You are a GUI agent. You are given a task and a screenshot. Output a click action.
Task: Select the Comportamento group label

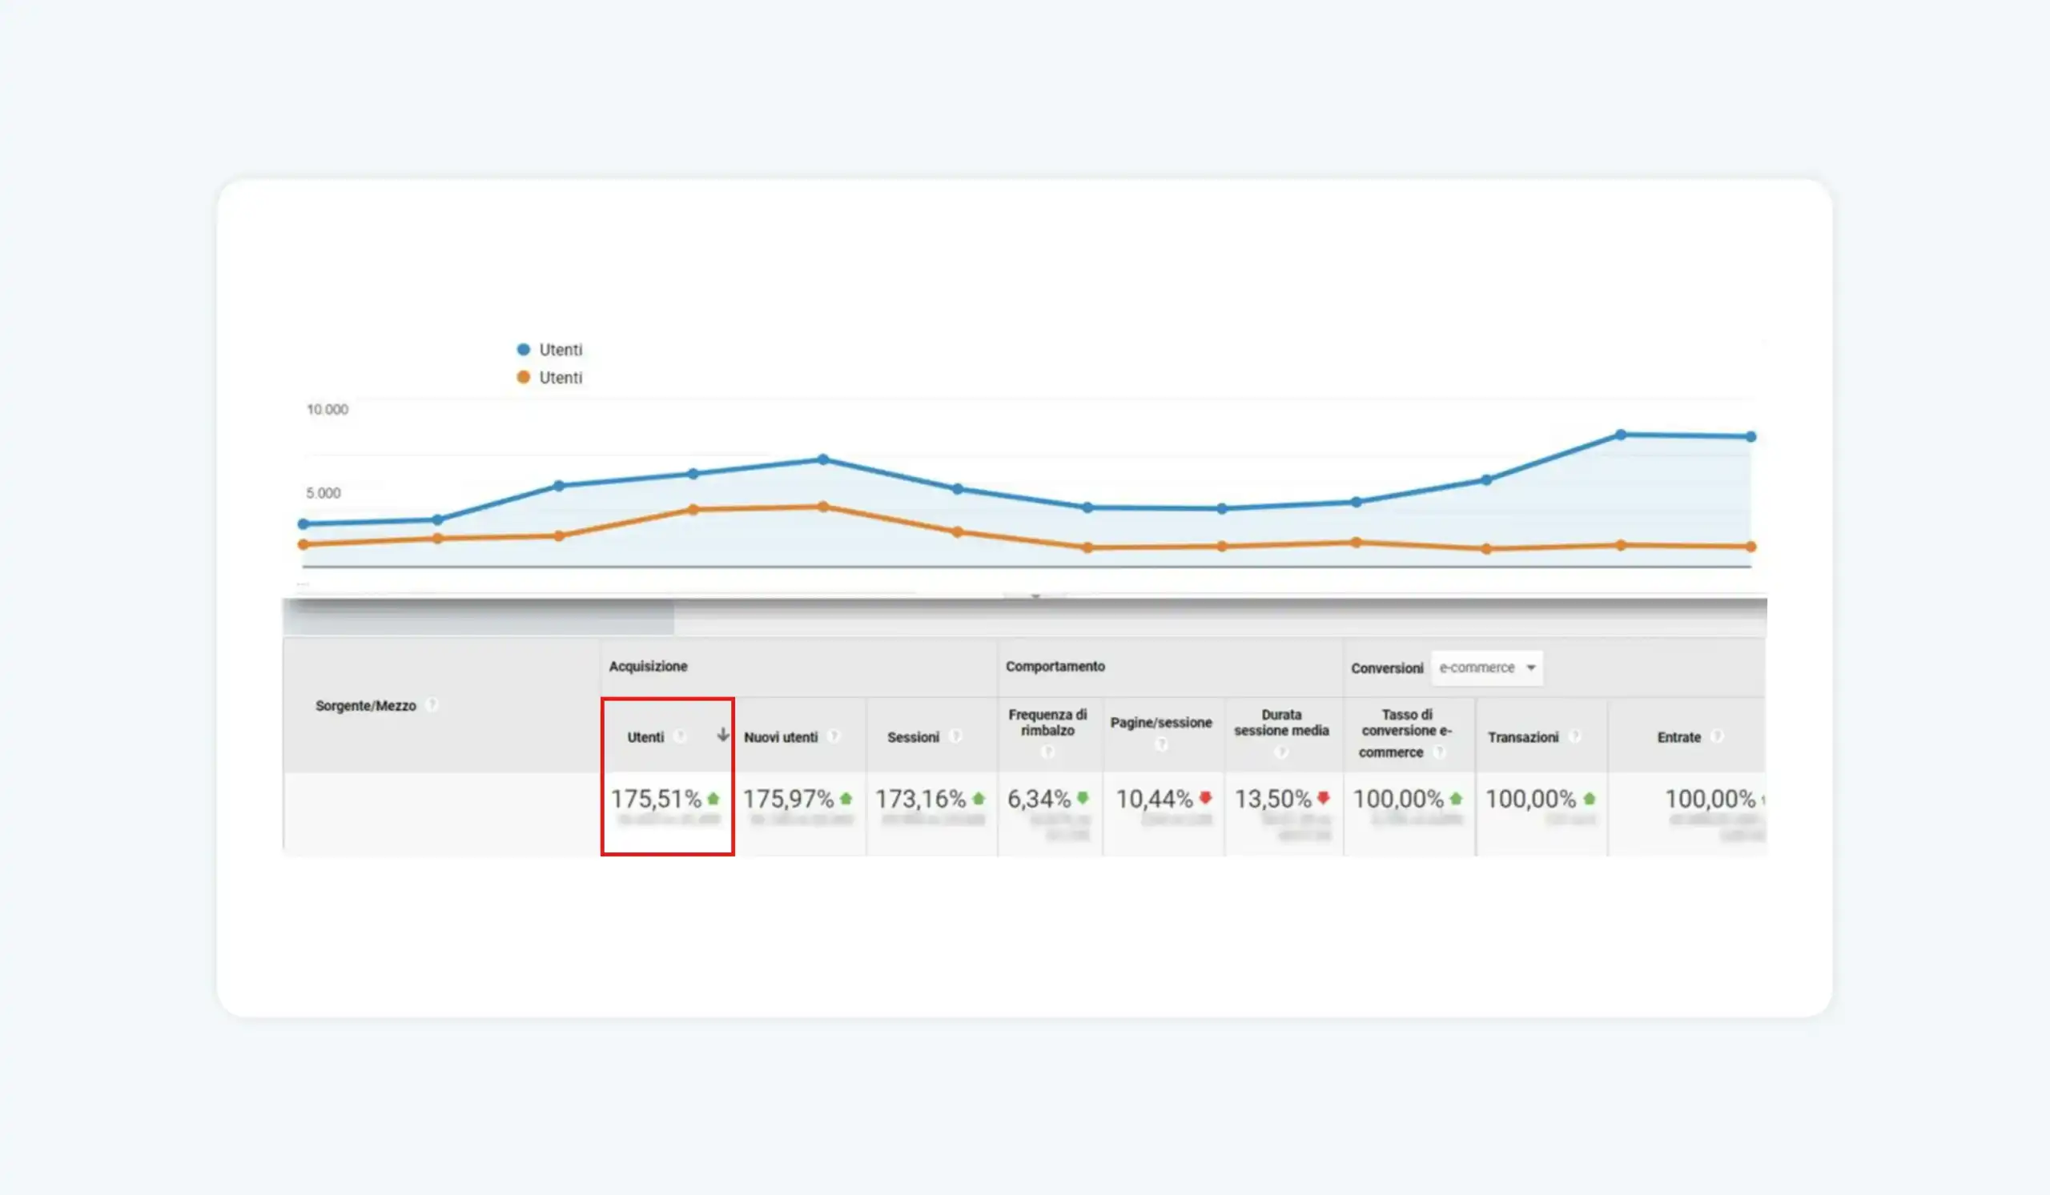(x=1055, y=667)
